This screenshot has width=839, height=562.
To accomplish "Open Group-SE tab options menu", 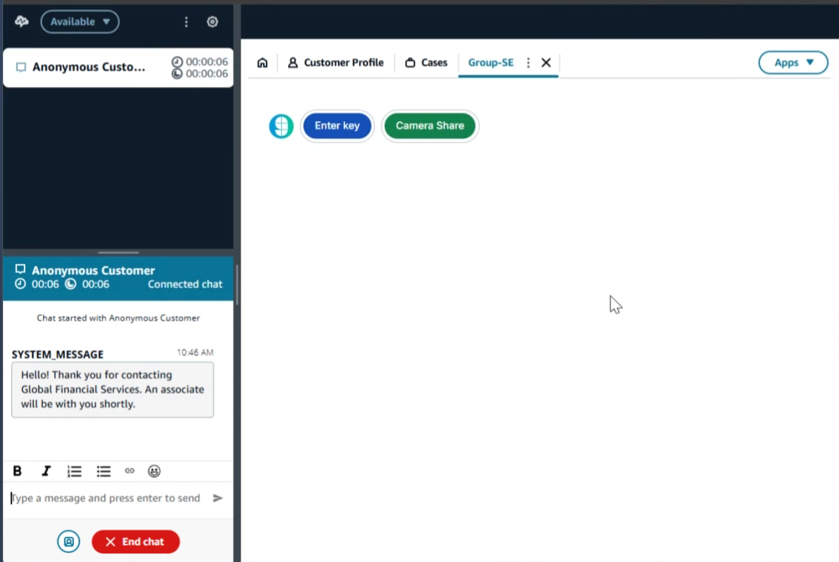I will [528, 62].
